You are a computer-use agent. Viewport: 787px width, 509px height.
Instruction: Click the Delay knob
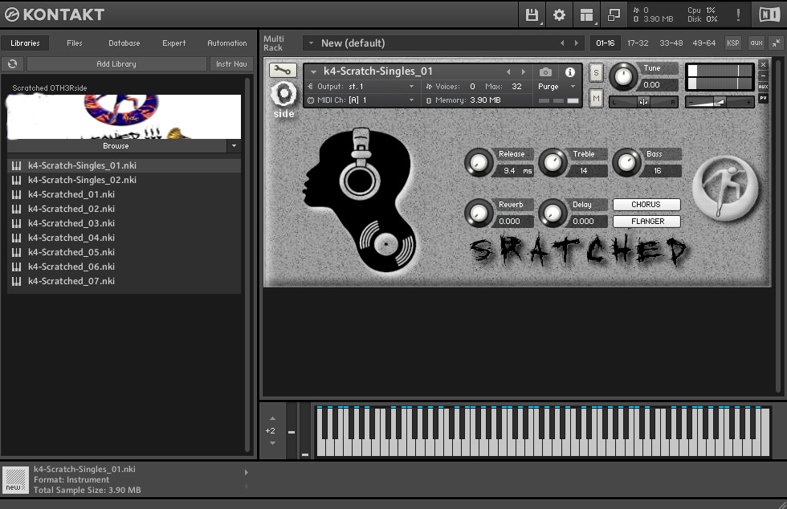(553, 213)
